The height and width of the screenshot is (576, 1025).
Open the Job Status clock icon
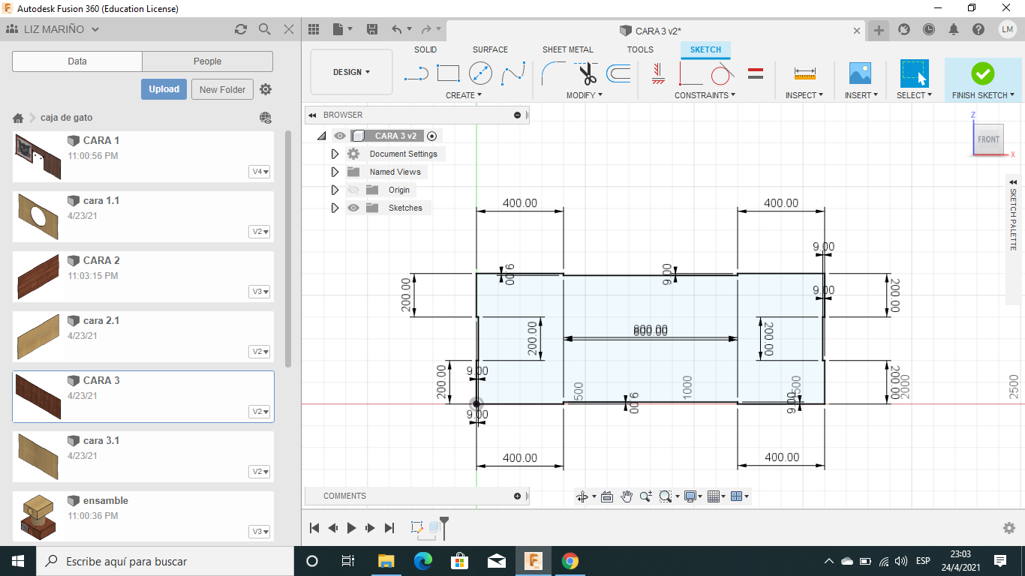click(x=929, y=29)
